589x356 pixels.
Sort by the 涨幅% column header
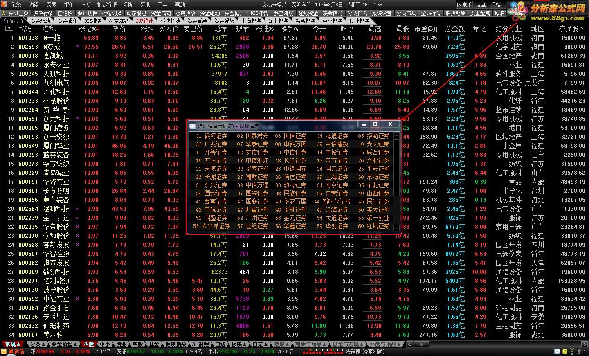pos(89,29)
